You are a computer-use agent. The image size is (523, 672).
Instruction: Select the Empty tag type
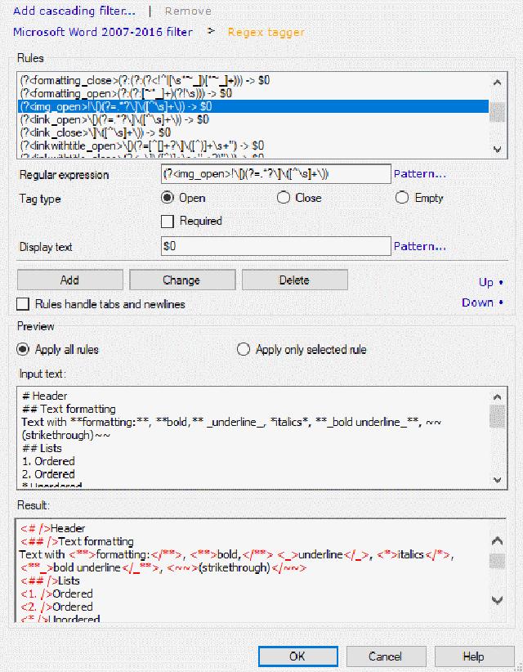tap(402, 198)
